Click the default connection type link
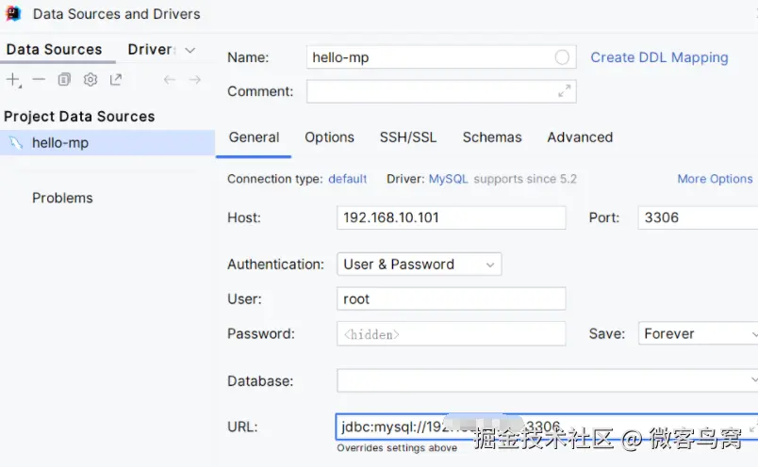This screenshot has height=467, width=758. click(348, 179)
